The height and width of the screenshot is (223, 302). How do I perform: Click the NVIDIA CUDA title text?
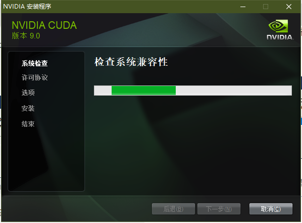point(44,25)
